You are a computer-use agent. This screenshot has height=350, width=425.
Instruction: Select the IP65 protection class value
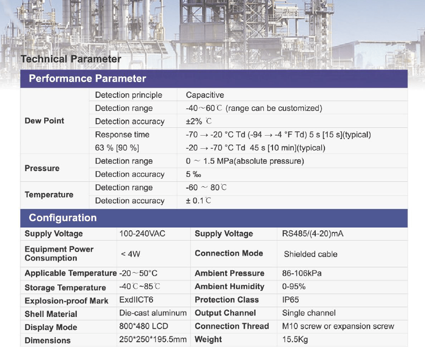tap(291, 300)
